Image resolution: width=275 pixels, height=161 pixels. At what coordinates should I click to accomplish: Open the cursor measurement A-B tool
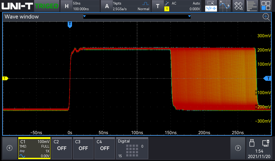(225, 6)
